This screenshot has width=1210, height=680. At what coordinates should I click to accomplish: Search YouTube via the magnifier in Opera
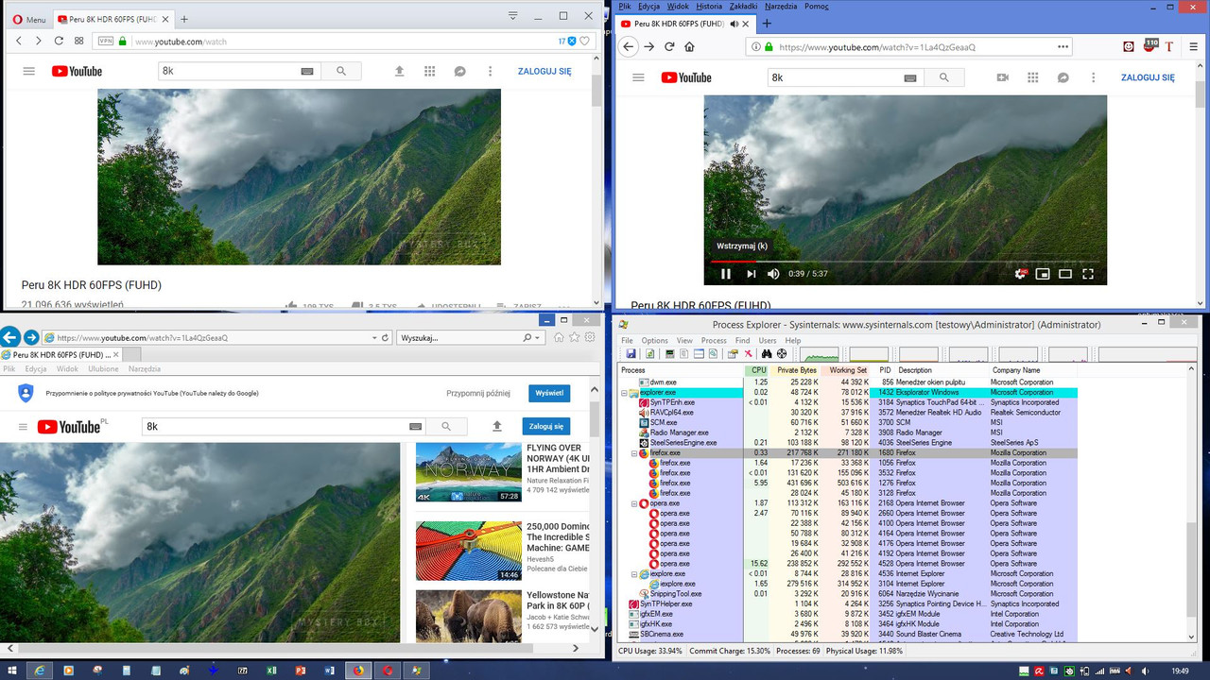(341, 71)
